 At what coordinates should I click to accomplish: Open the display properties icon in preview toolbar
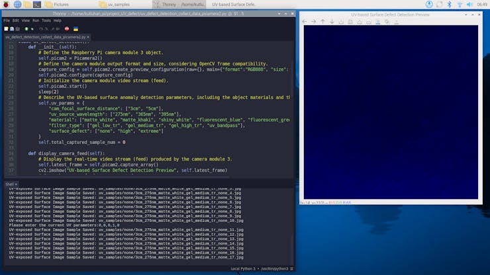(x=396, y=22)
